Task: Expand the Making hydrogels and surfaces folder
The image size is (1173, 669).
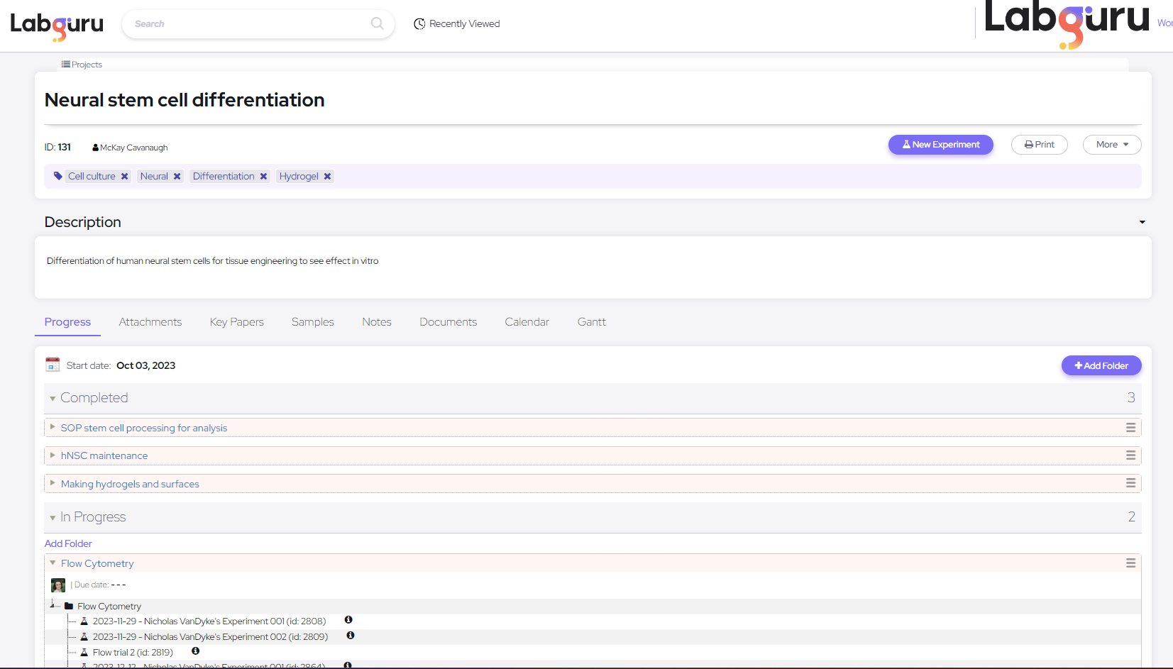Action: coord(53,483)
